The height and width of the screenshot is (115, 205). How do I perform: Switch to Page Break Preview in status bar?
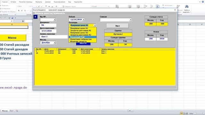pos(186,114)
